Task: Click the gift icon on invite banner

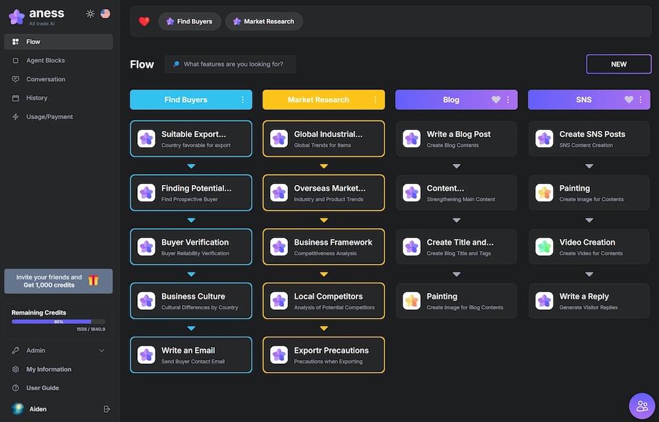Action: 94,280
